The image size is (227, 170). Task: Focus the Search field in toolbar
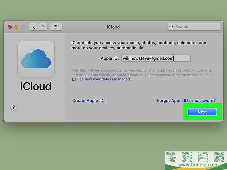[x=194, y=27]
